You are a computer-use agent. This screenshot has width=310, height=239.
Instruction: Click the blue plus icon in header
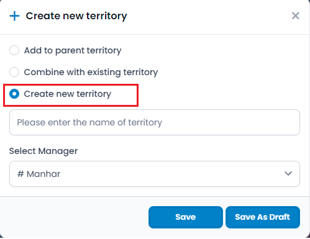tap(14, 16)
